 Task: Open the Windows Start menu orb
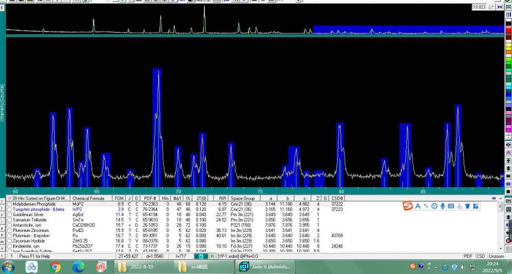[x=9, y=267]
